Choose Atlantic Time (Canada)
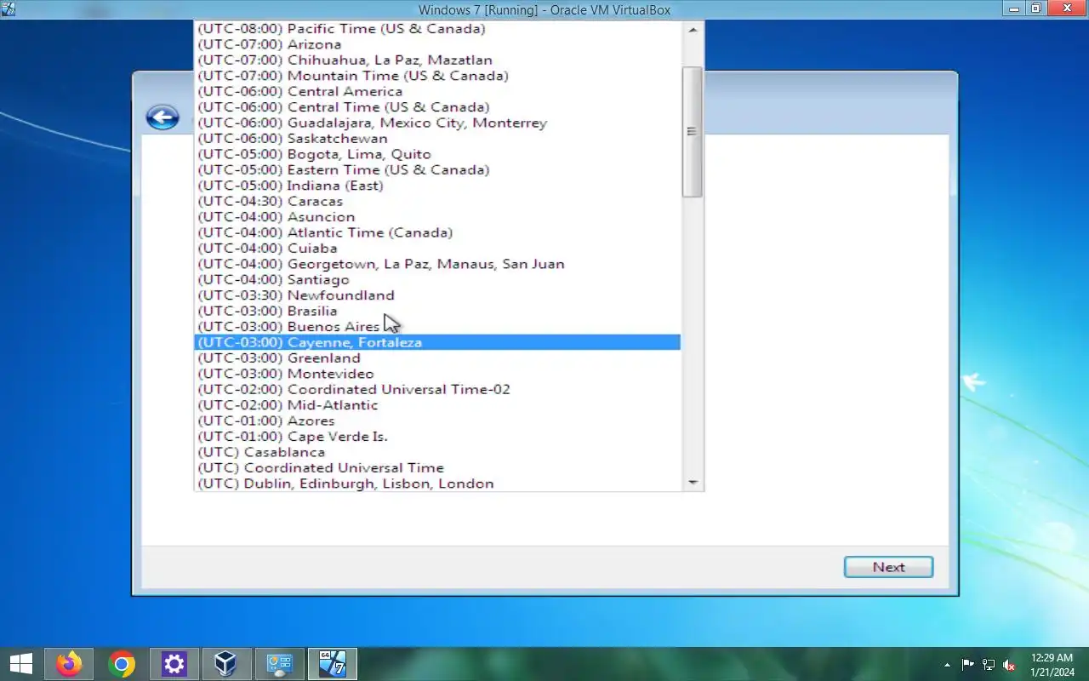The image size is (1089, 681). tap(437, 232)
